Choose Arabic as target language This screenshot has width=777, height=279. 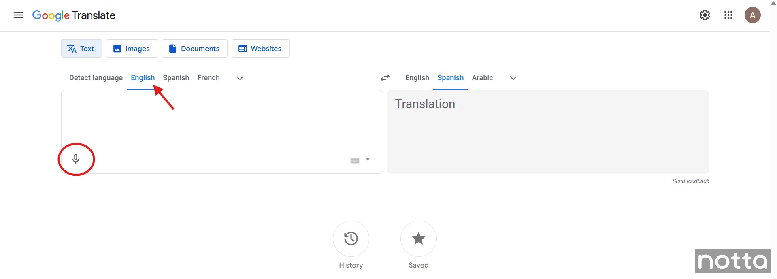[482, 78]
